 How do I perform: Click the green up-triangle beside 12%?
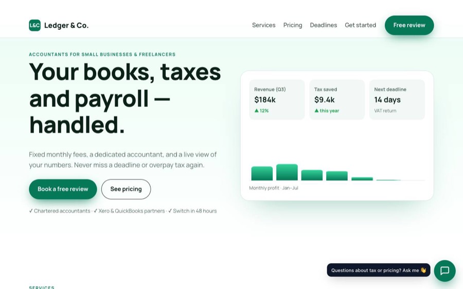(257, 111)
